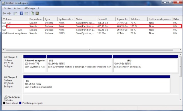Sort by the Volume column header
183x111 pixels.
point(15,19)
